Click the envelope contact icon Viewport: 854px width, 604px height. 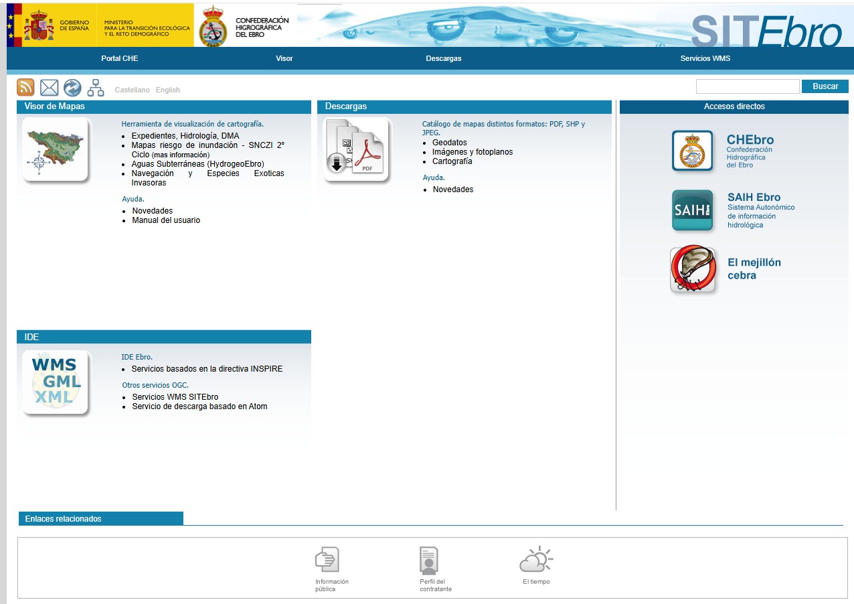pos(50,87)
